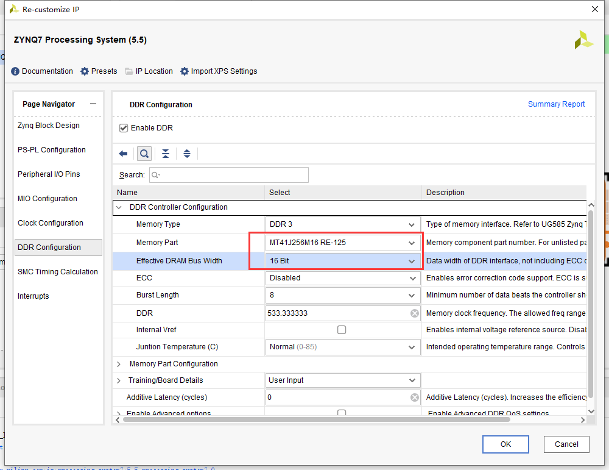Open Juntion Temperature dropdown
The width and height of the screenshot is (609, 470).
343,347
